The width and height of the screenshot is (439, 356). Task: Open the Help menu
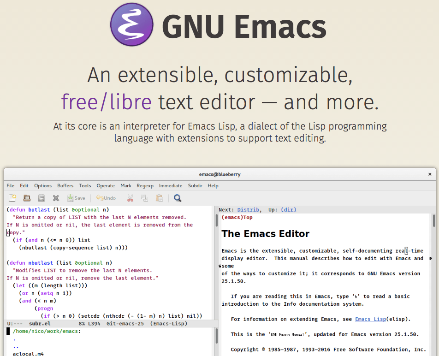click(x=213, y=185)
